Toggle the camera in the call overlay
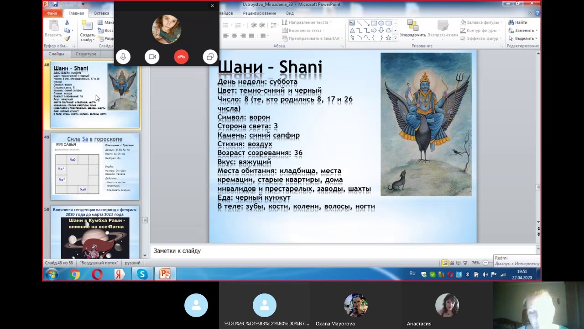 [152, 57]
